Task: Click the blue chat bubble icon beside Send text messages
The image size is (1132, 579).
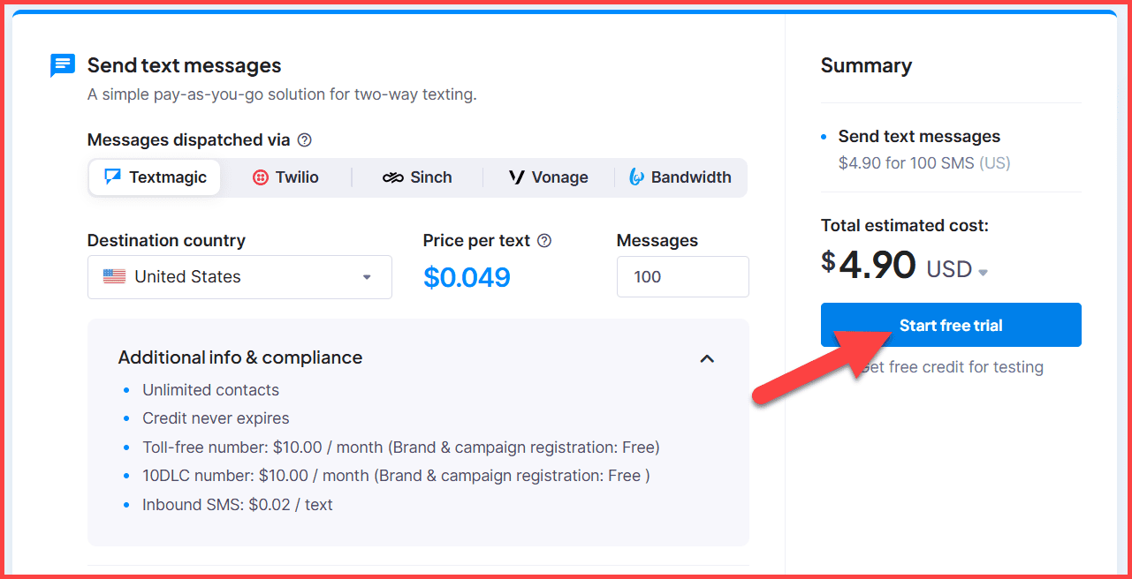Action: 62,65
